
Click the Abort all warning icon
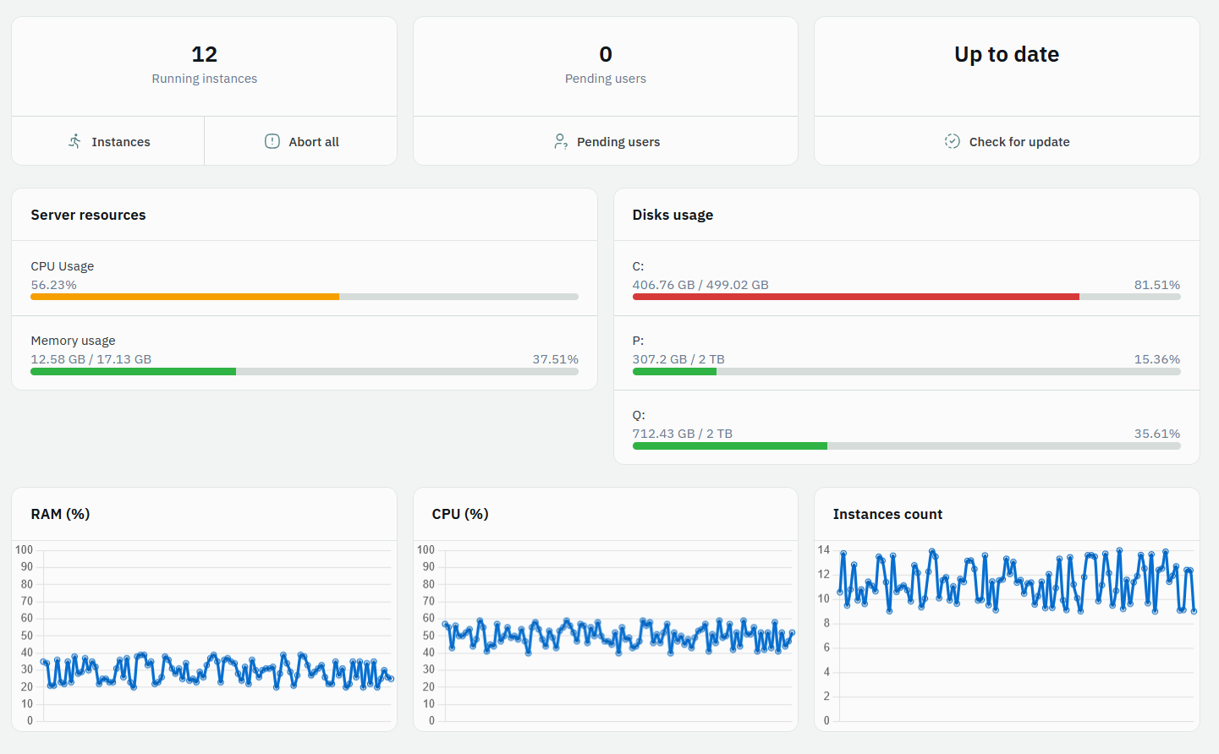click(x=272, y=141)
